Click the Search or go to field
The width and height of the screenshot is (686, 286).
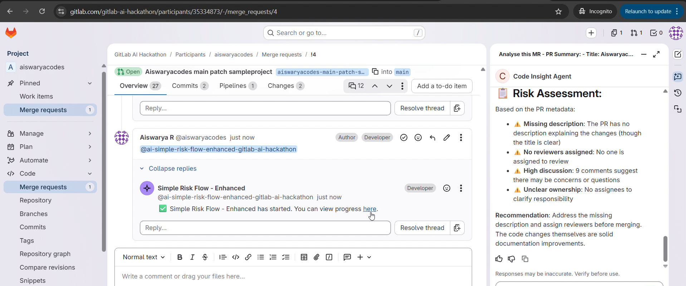pyautogui.click(x=344, y=33)
